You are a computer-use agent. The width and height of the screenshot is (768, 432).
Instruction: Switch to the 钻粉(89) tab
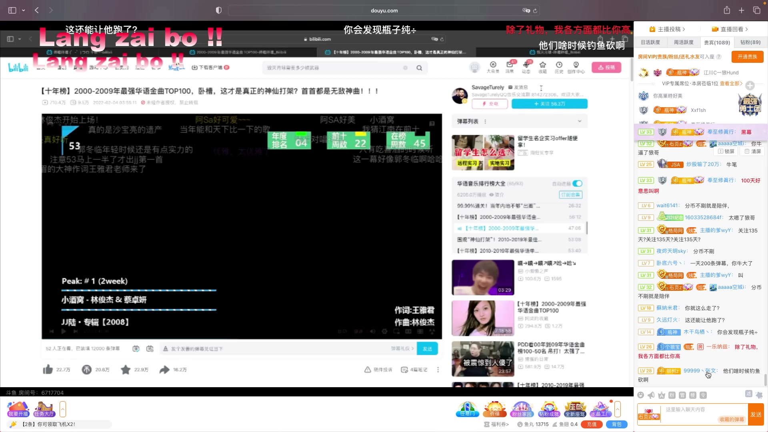pyautogui.click(x=749, y=42)
